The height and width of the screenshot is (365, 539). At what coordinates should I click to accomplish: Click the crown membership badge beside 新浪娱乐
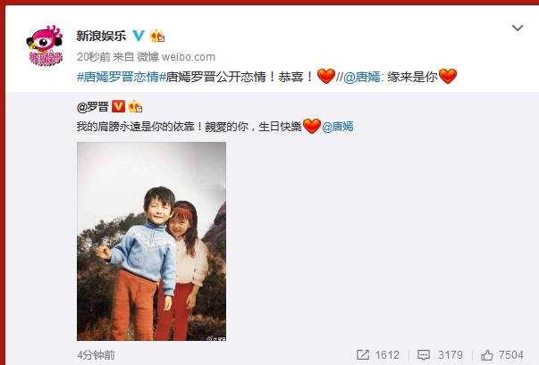[157, 36]
